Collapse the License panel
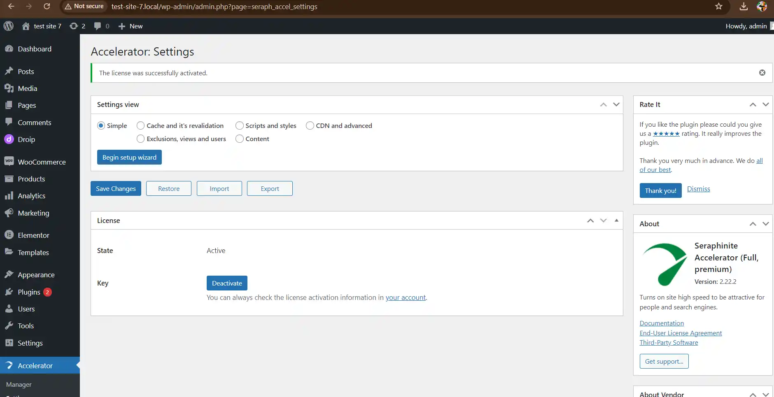Viewport: 774px width, 397px height. click(x=616, y=220)
